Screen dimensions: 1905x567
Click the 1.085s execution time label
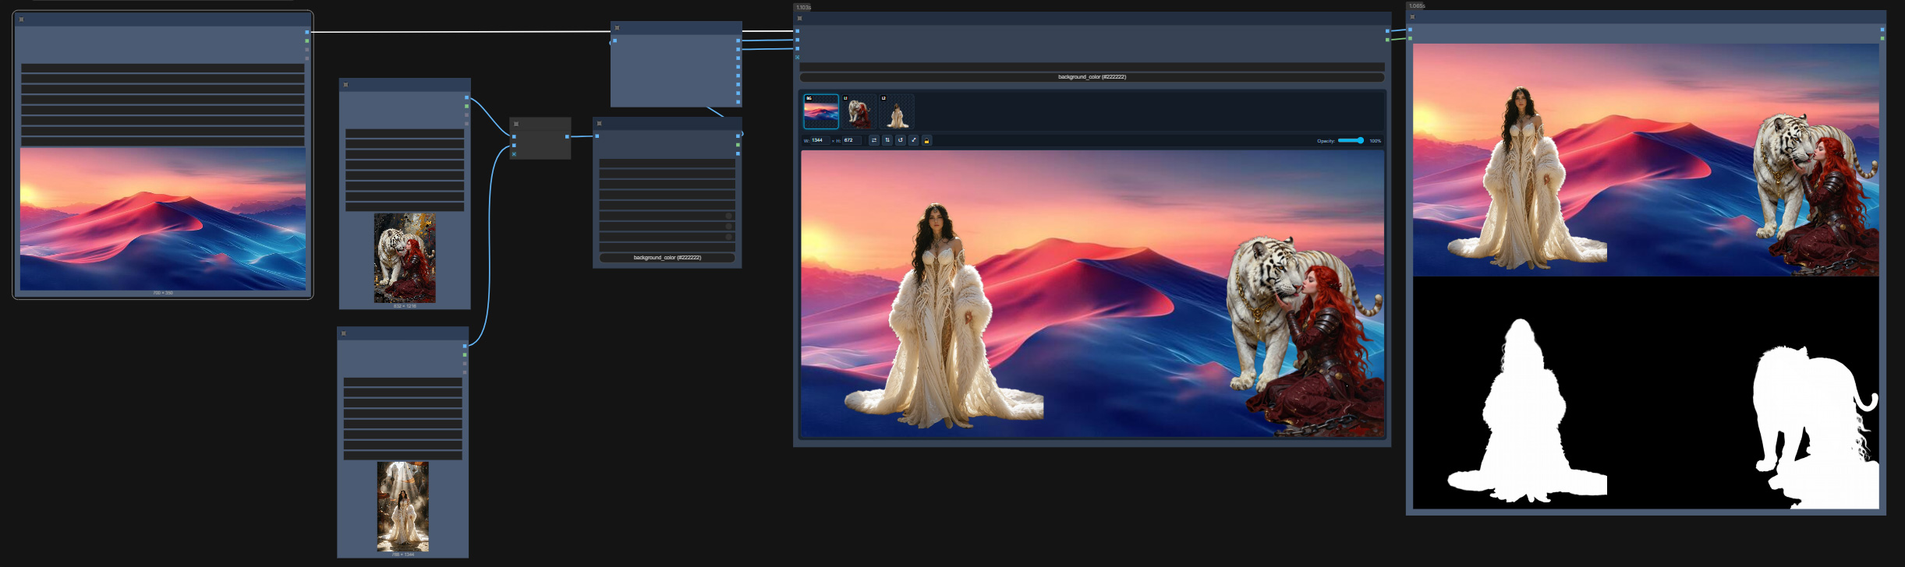[1417, 5]
